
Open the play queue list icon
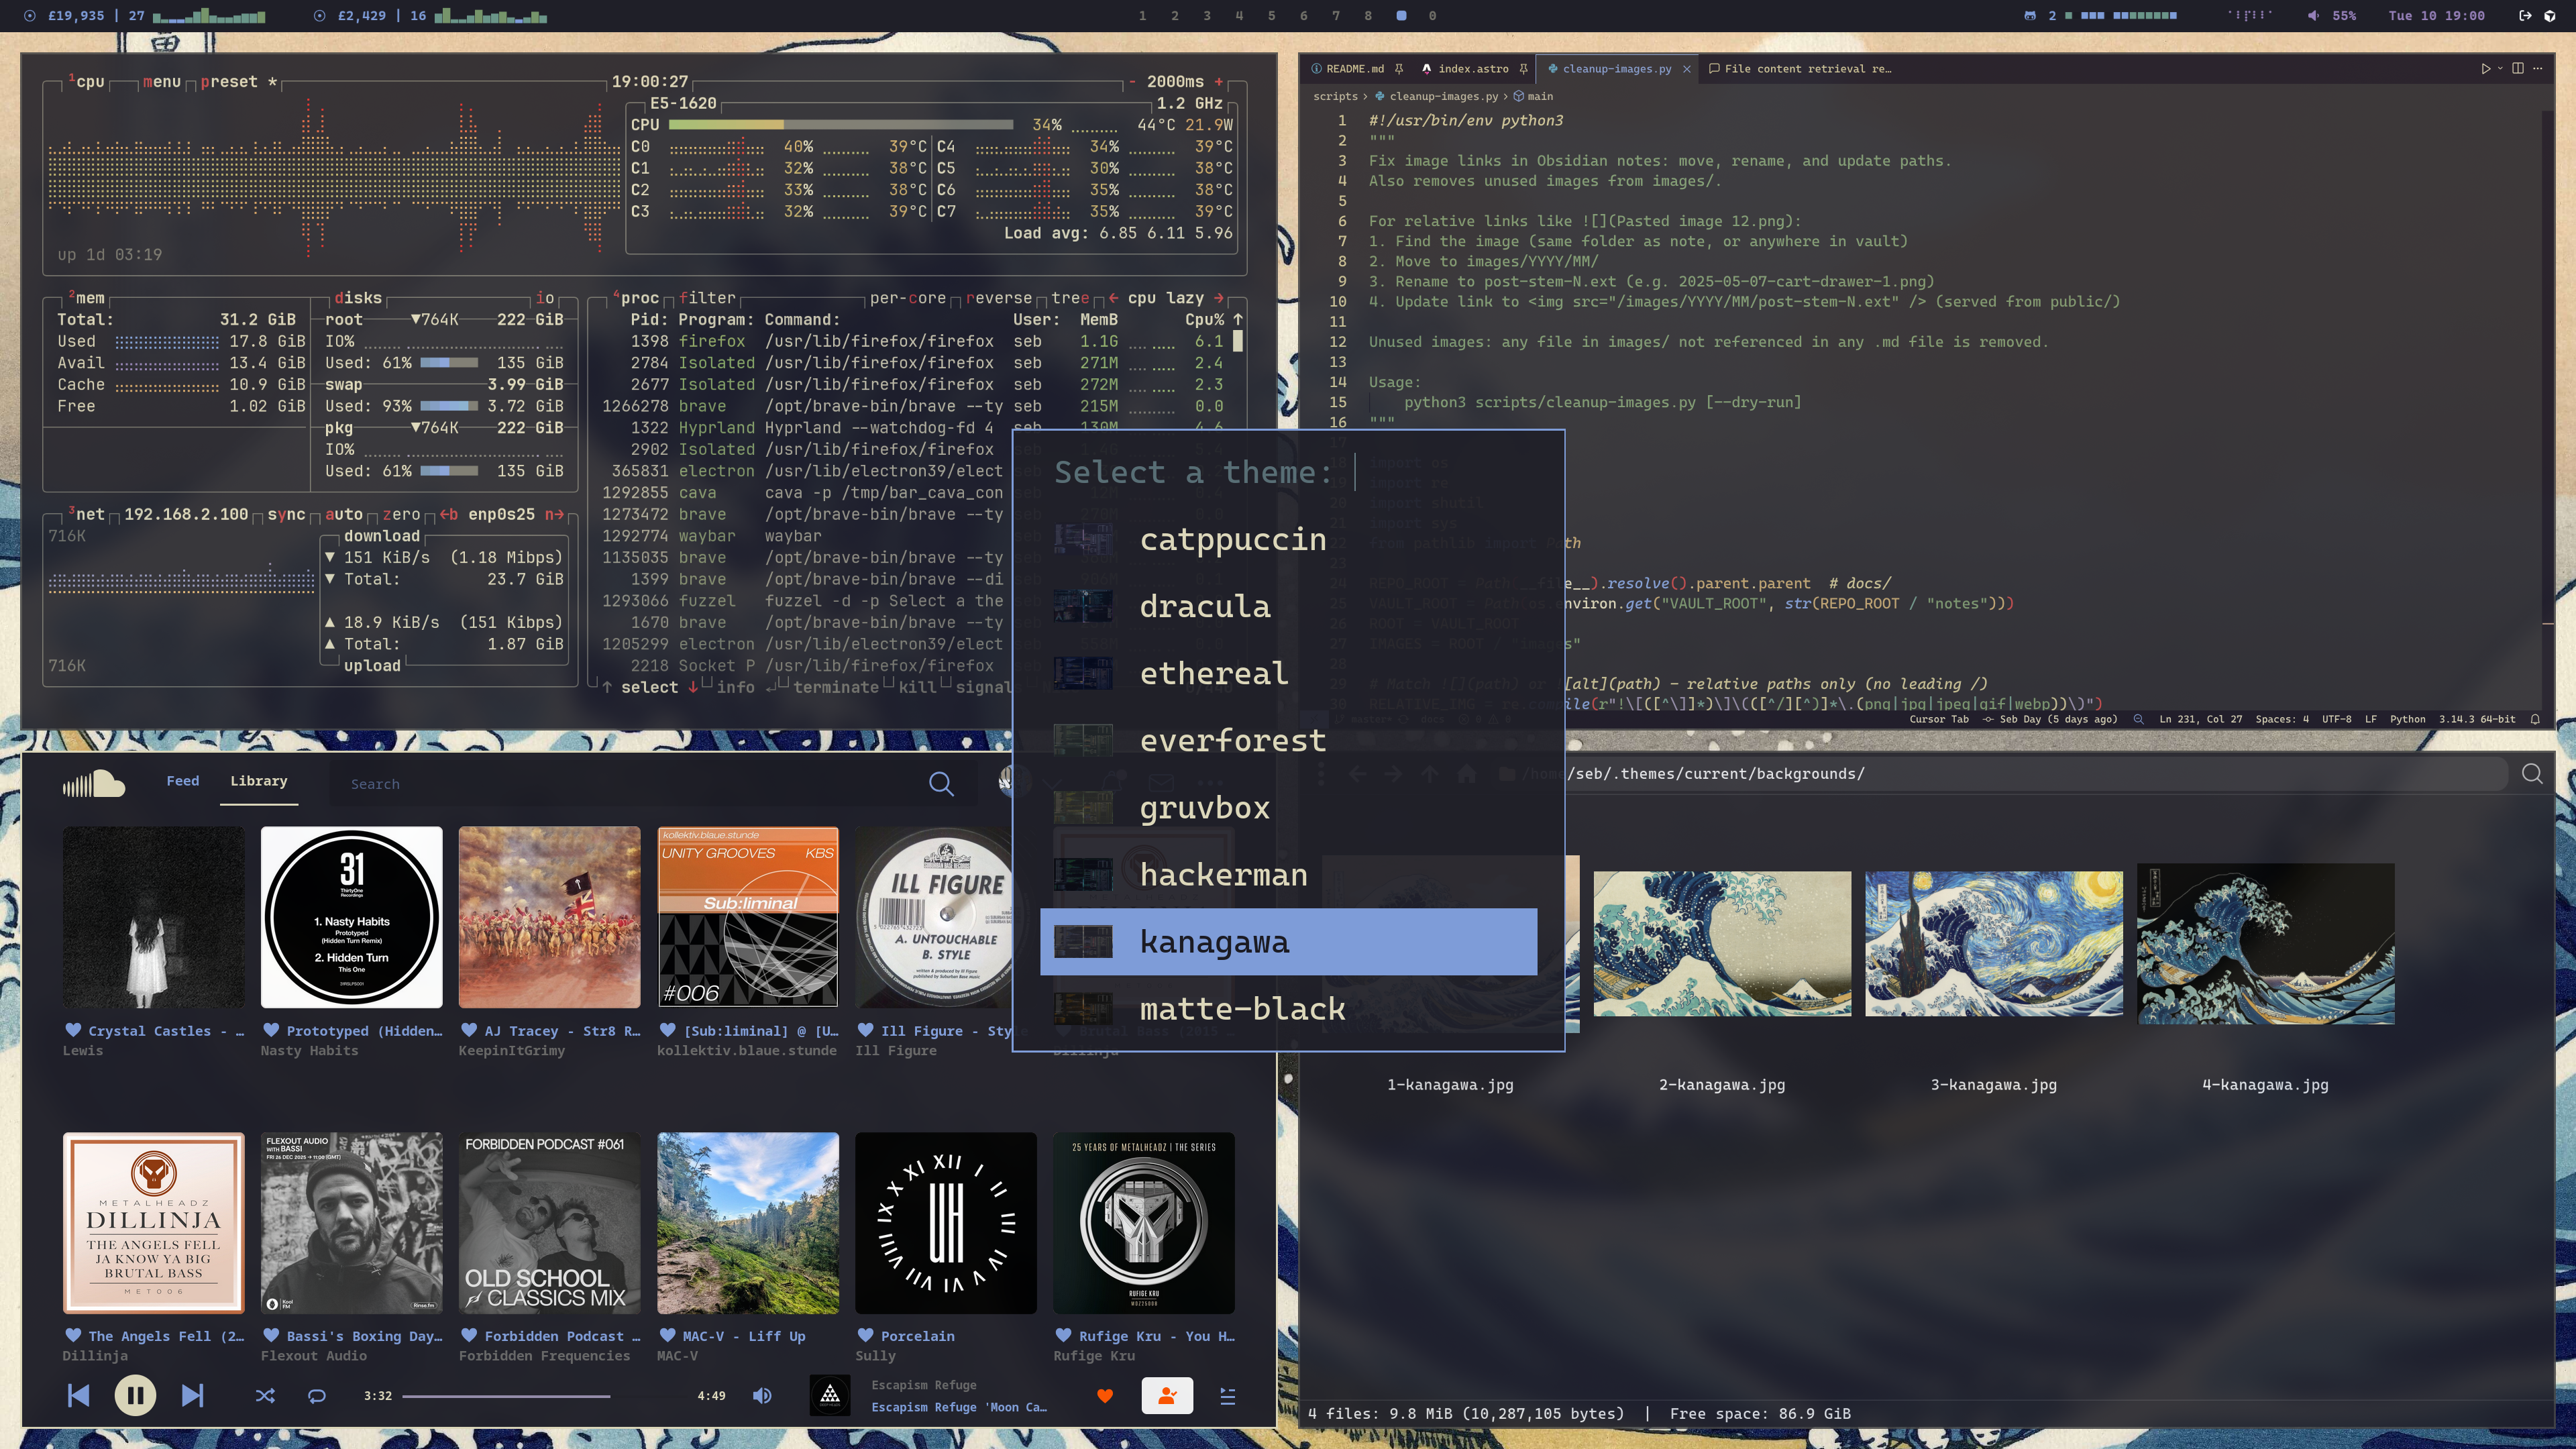pyautogui.click(x=1228, y=1396)
